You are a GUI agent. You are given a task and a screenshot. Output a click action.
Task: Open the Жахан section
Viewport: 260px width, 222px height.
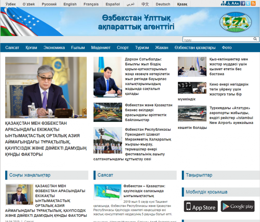(162, 48)
